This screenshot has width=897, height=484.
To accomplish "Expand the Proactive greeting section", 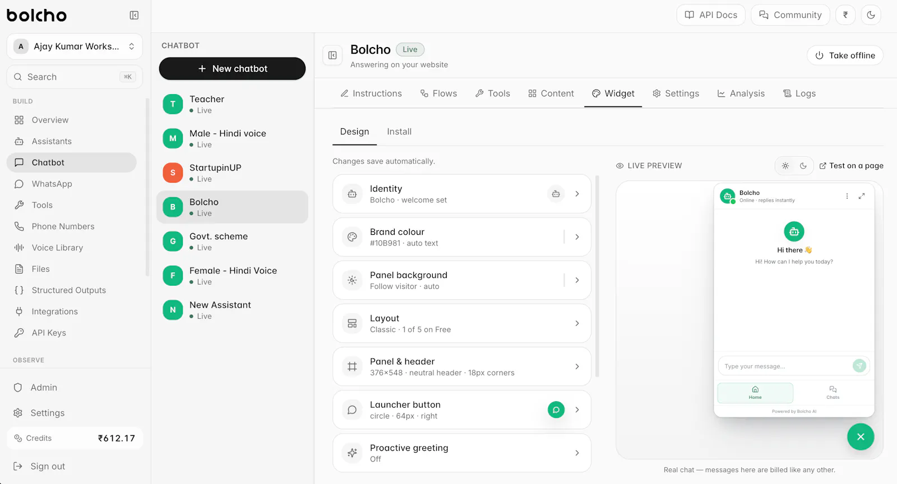I will [462, 453].
